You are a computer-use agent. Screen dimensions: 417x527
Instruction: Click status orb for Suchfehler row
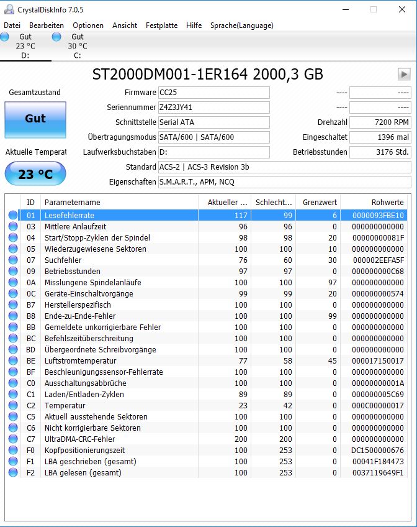coord(13,260)
